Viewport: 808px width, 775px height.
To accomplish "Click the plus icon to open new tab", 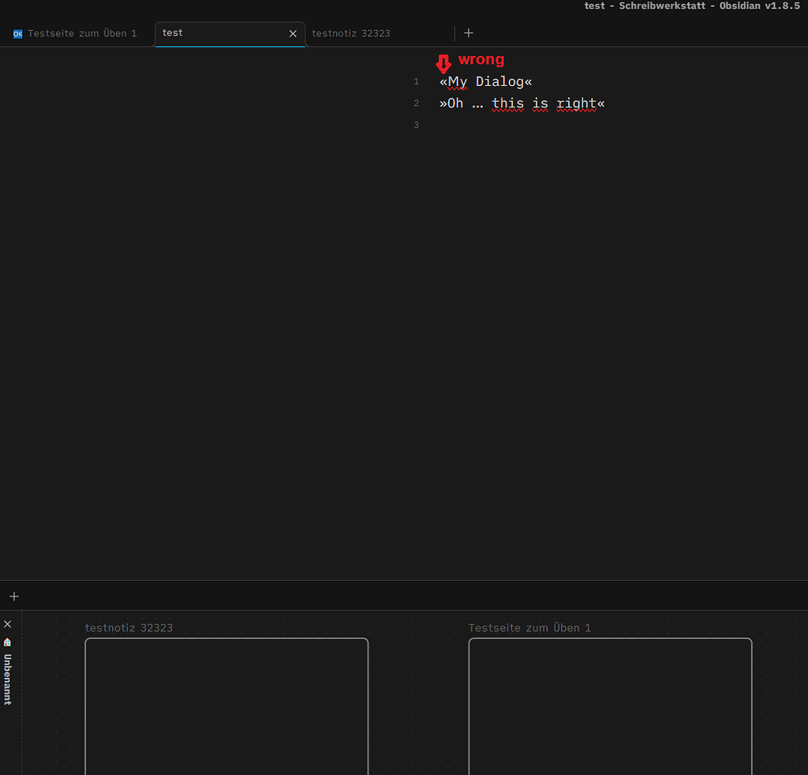I will point(469,32).
